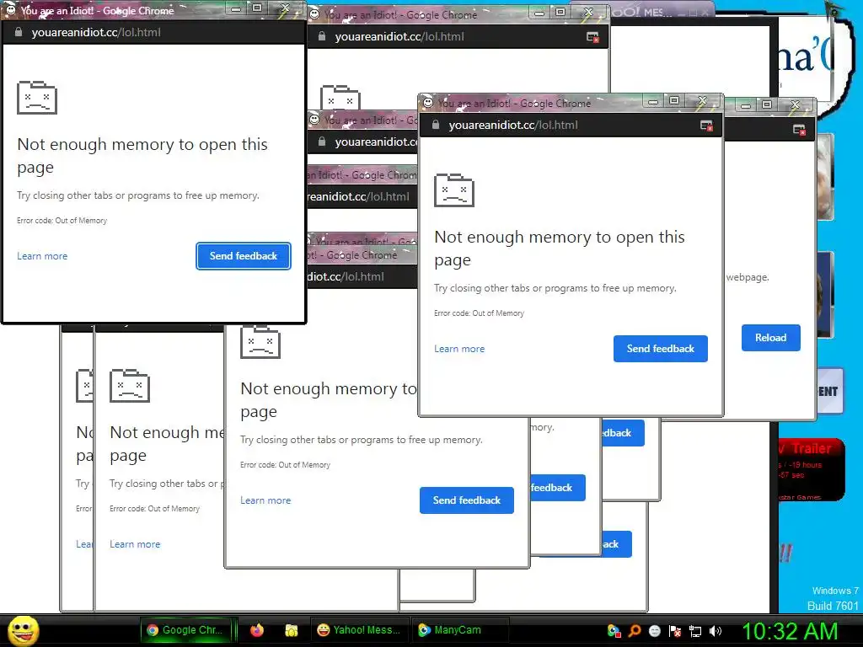Open the volume speaker tray icon

coord(715,631)
